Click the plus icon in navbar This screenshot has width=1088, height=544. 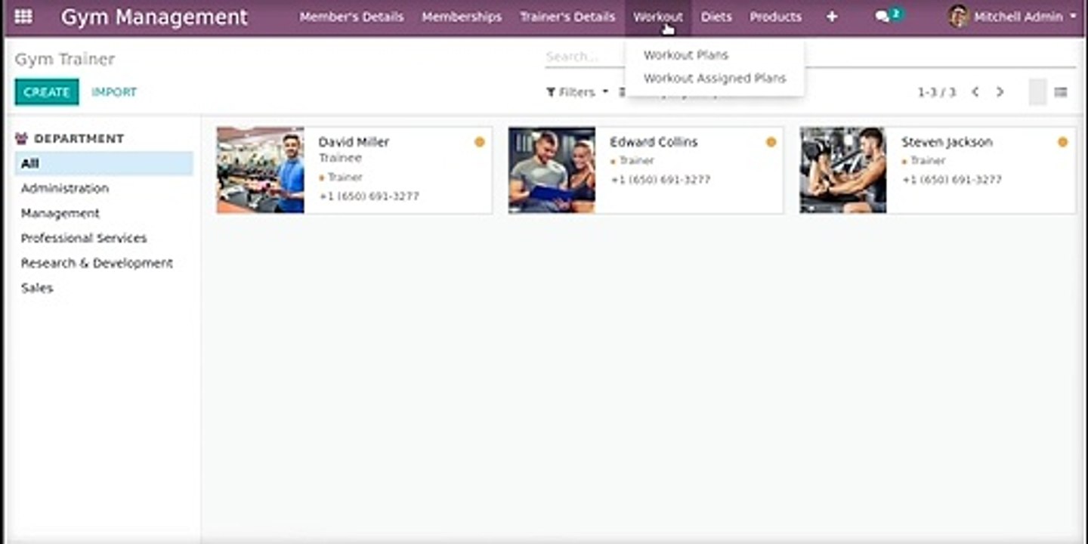[x=832, y=17]
